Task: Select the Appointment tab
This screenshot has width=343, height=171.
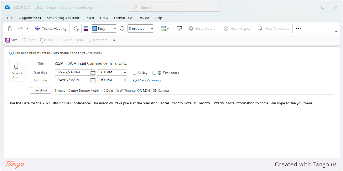Action: [30, 18]
